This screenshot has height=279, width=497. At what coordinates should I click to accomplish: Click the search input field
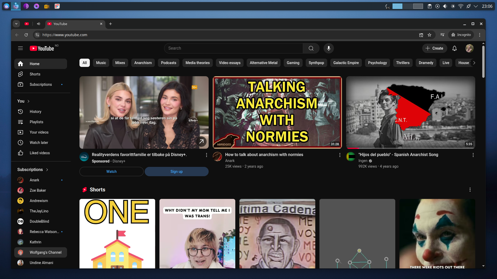(x=234, y=48)
